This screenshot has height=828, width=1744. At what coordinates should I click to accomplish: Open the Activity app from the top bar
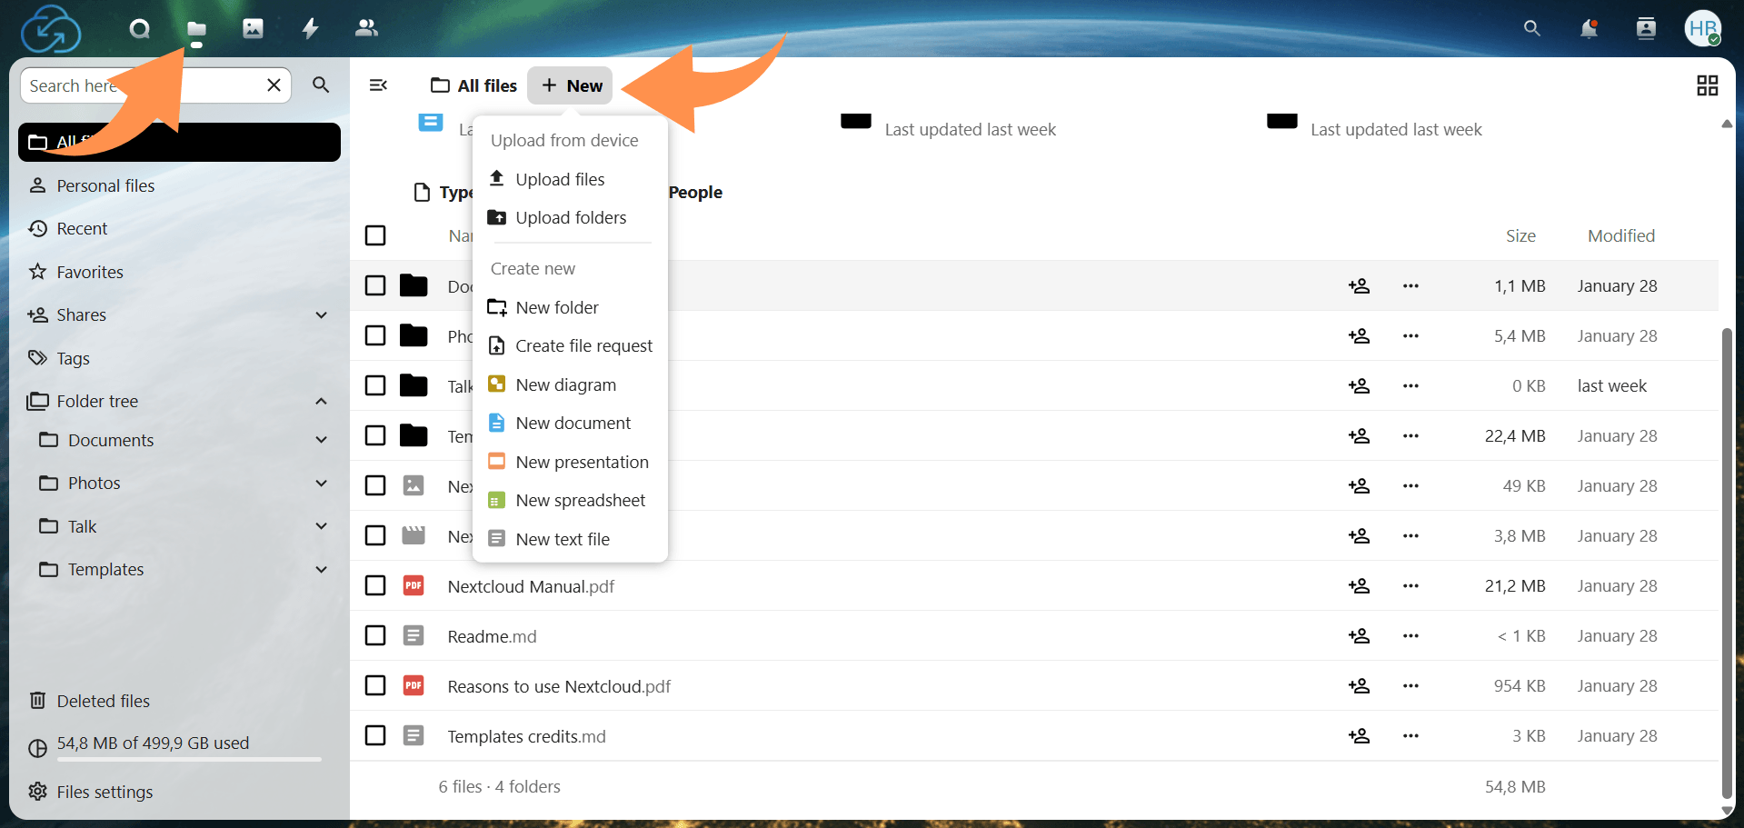coord(309,28)
